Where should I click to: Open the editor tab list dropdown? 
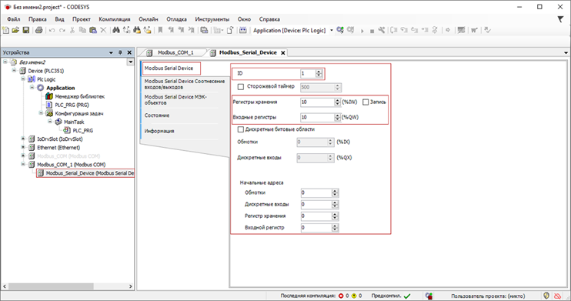pyautogui.click(x=566, y=53)
